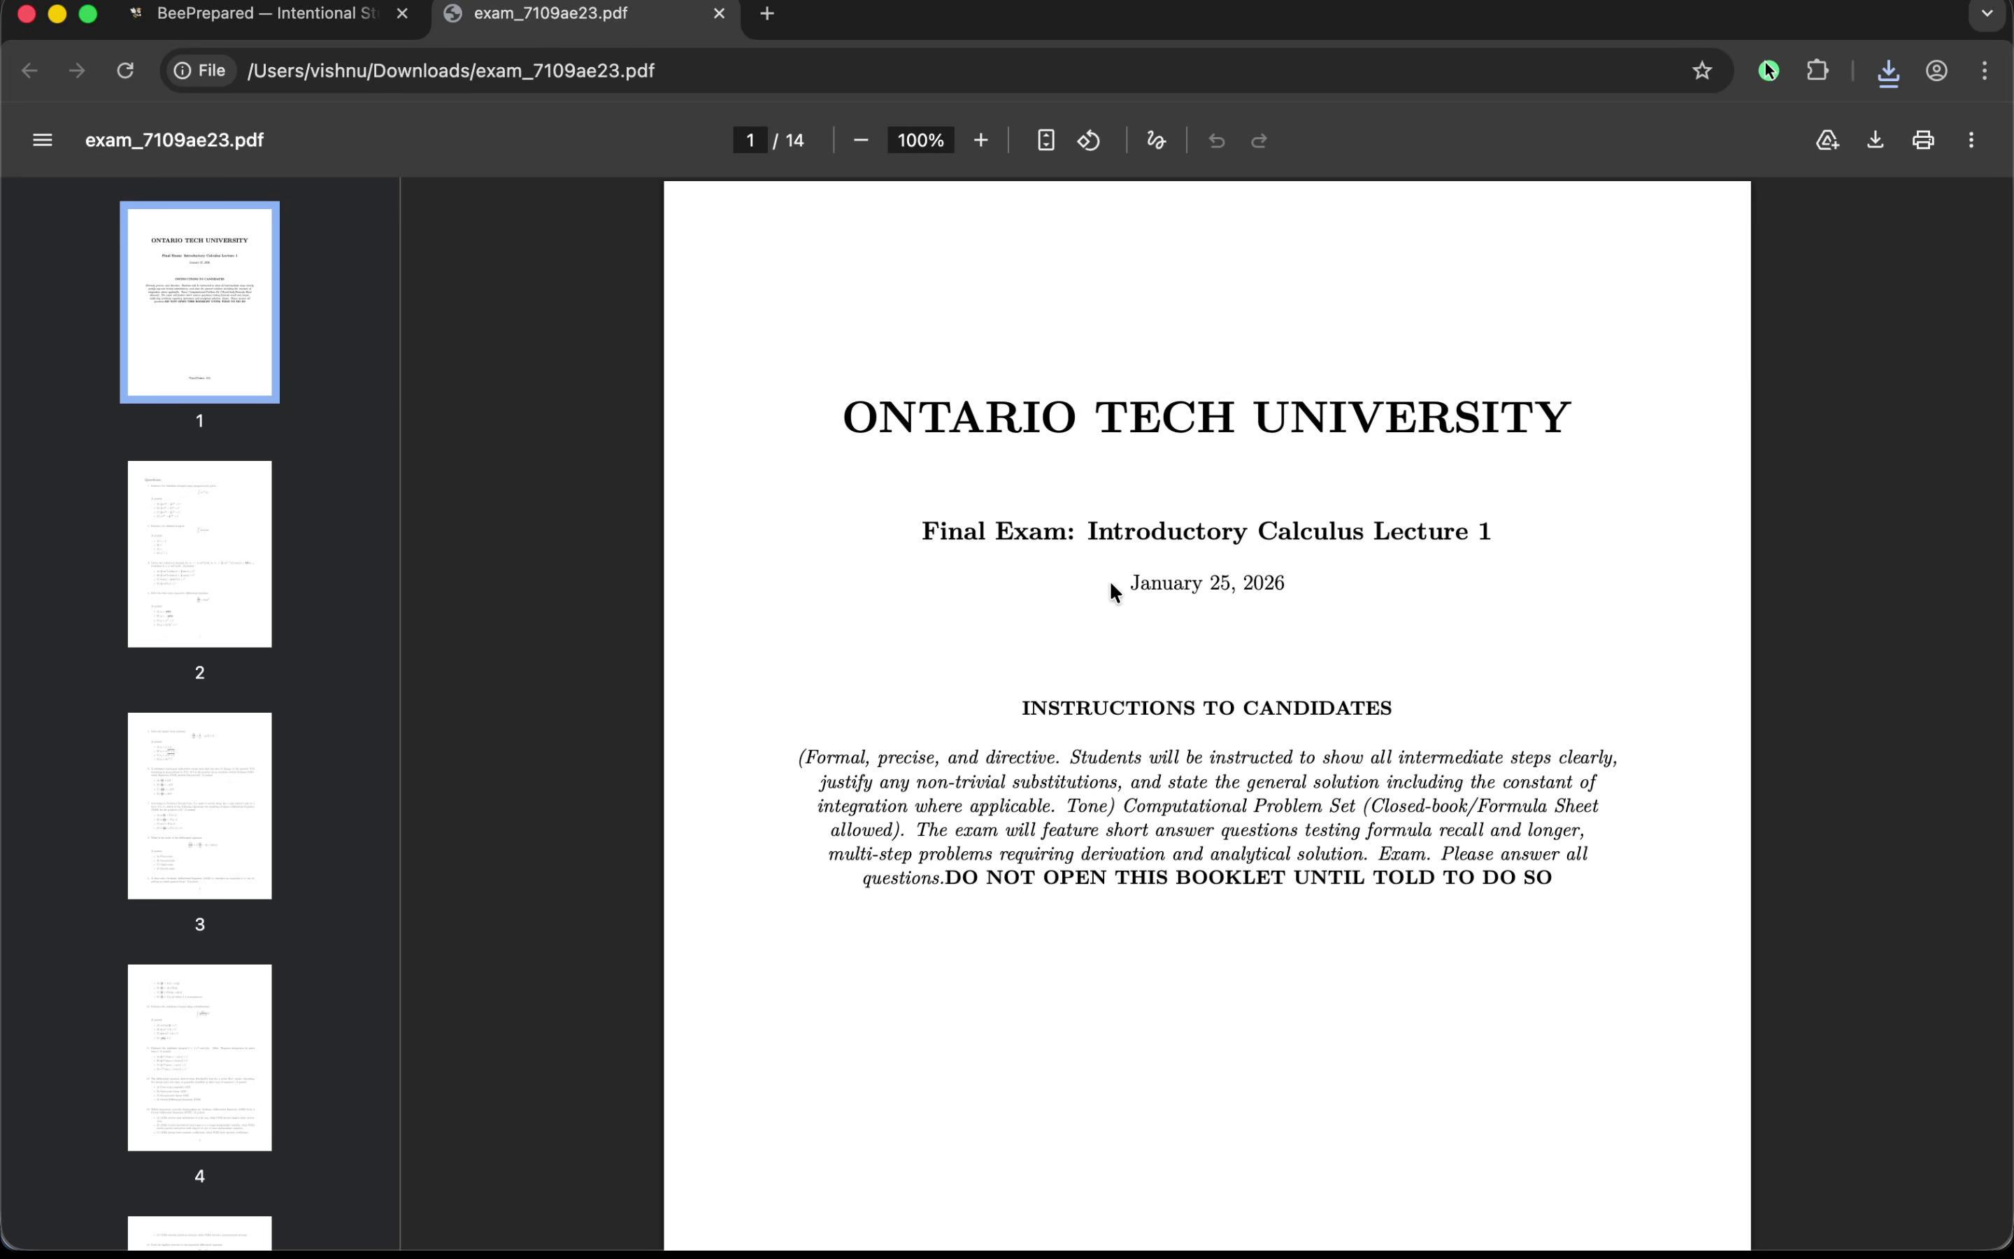The width and height of the screenshot is (2014, 1259).
Task: Click the page number input field
Action: 750,140
